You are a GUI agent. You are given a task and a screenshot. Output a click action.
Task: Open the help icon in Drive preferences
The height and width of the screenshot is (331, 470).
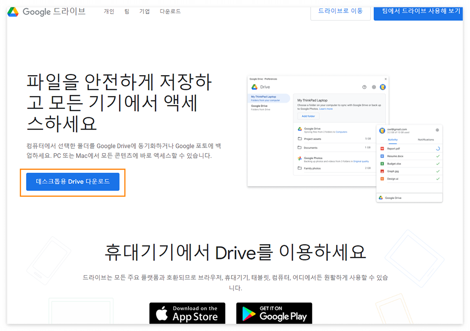pyautogui.click(x=364, y=87)
